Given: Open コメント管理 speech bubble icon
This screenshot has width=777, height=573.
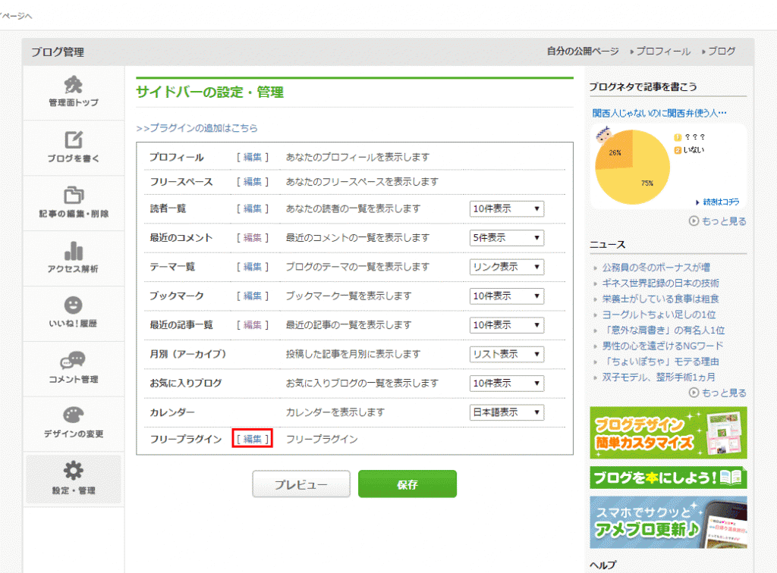Looking at the screenshot, I should click(74, 361).
